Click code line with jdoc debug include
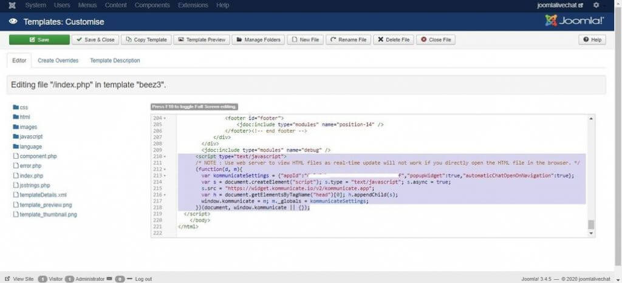The width and height of the screenshot is (622, 283). pyautogui.click(x=266, y=150)
